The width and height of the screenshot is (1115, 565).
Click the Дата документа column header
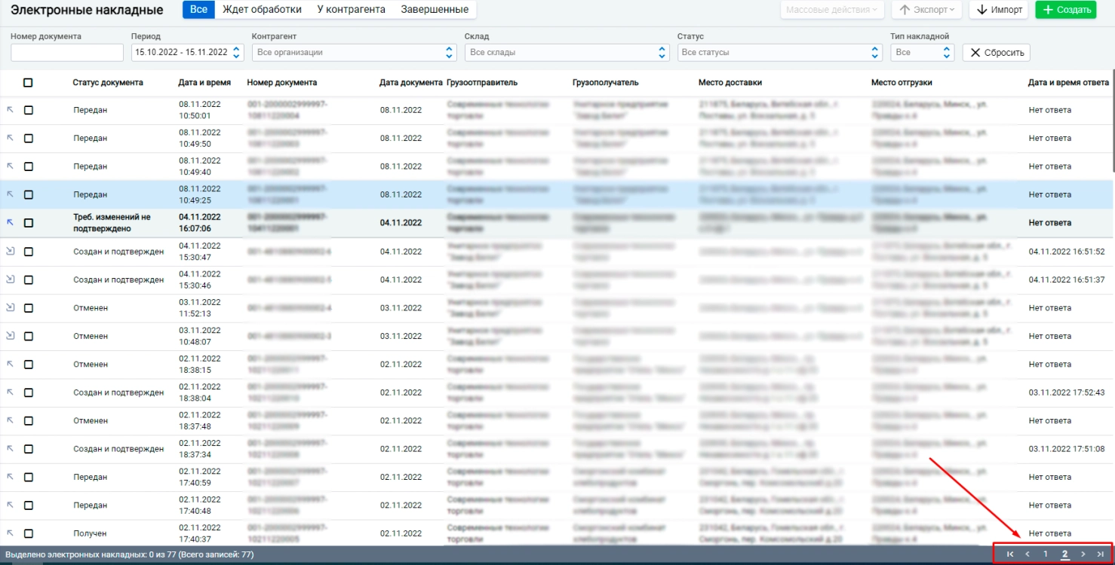click(x=411, y=83)
